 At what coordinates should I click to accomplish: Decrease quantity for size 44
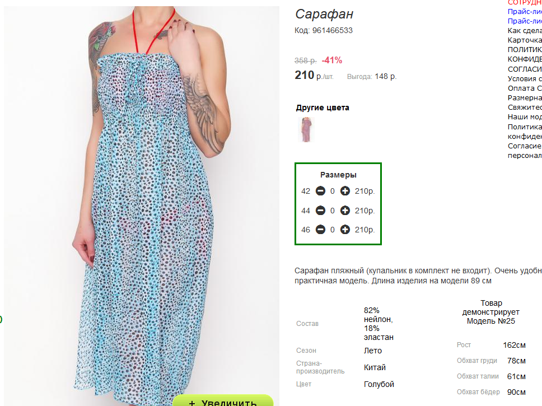[320, 210]
